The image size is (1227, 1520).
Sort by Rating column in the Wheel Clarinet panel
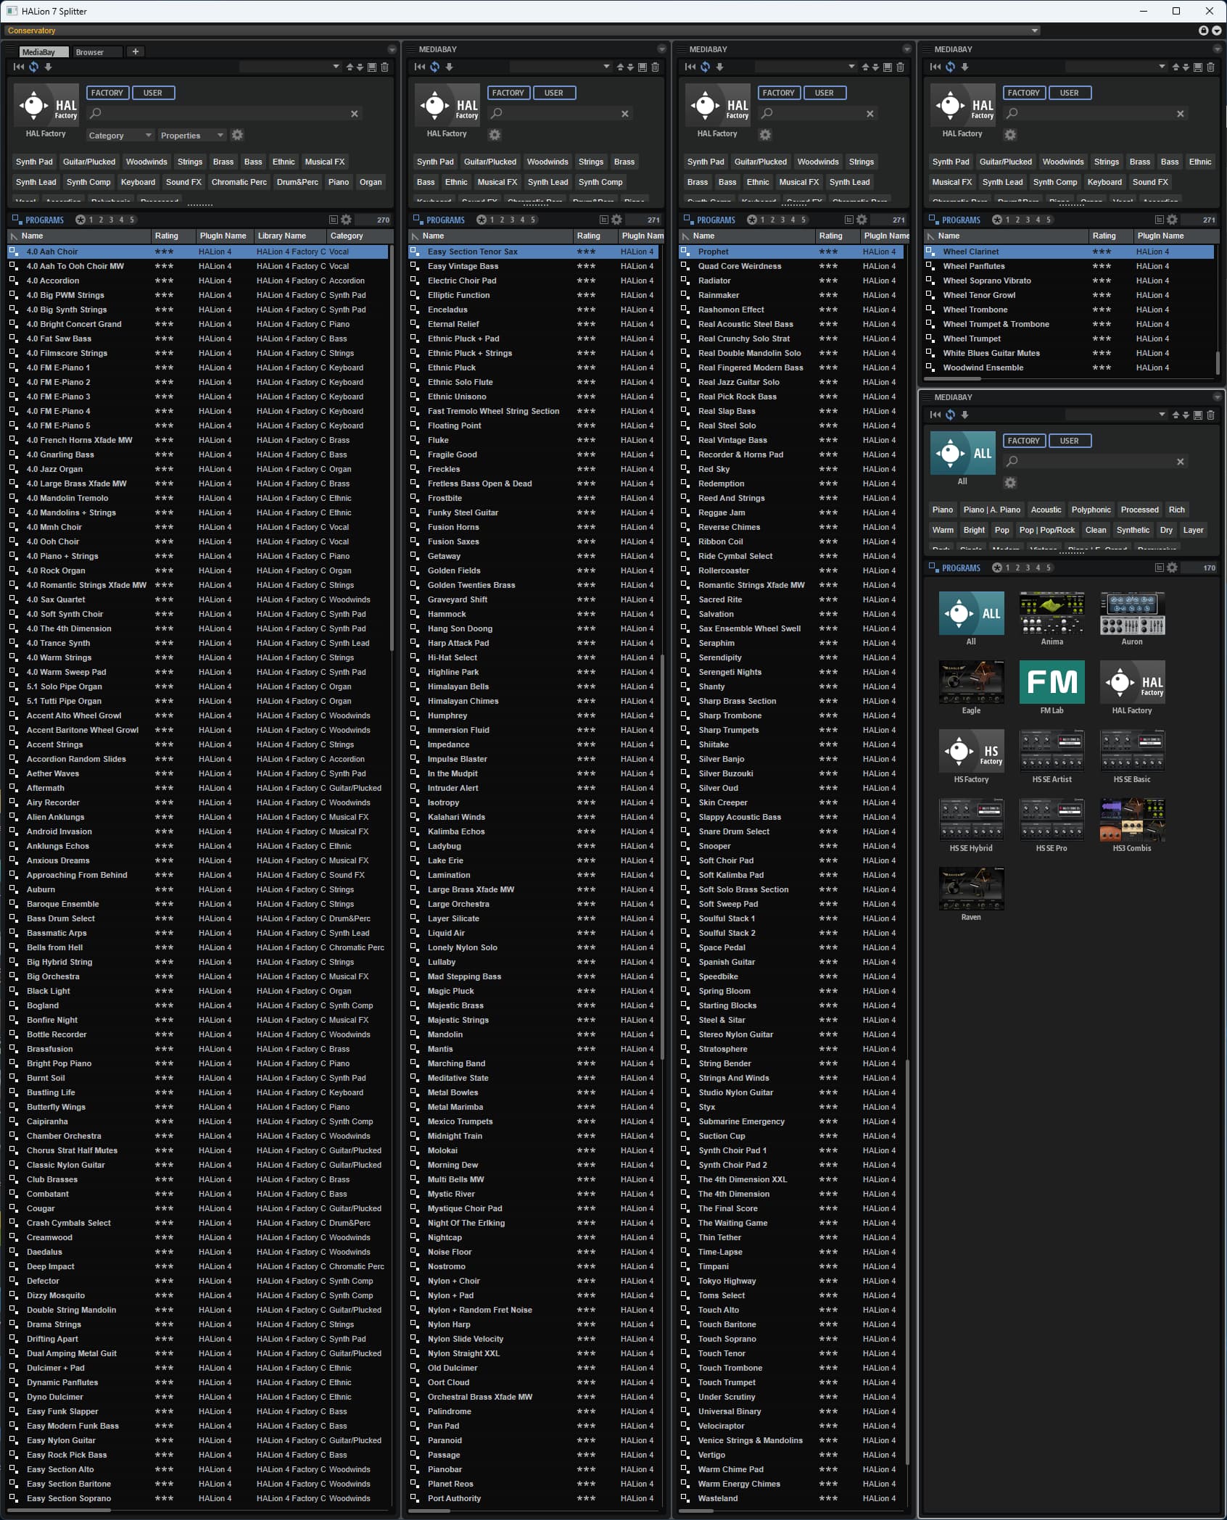coord(1110,236)
